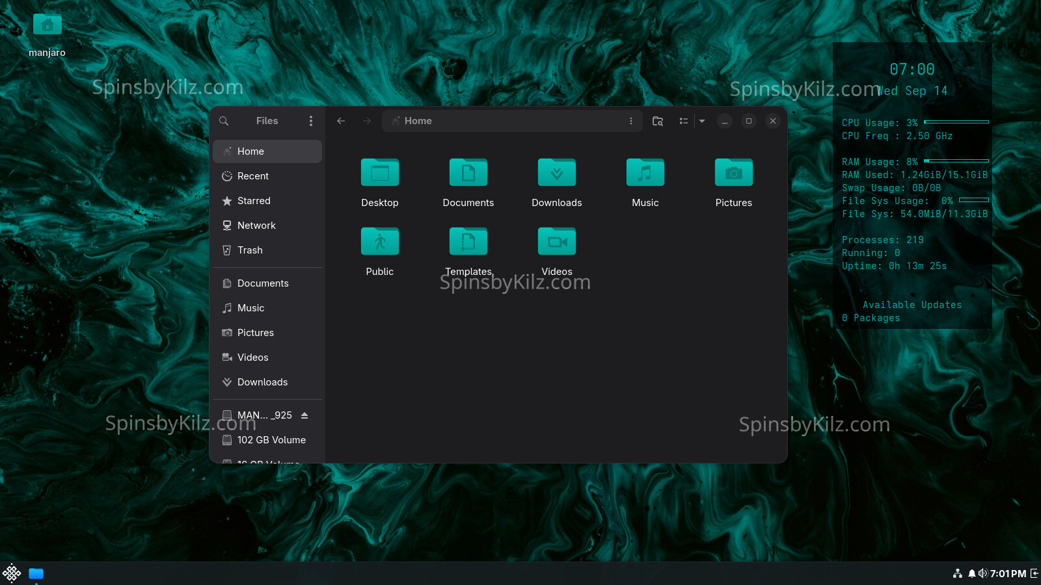Click the search-in-folder icon

pyautogui.click(x=658, y=121)
